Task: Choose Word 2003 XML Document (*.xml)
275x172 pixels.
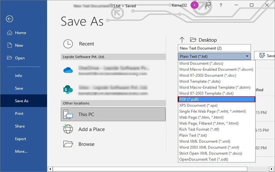Action: pos(217,147)
